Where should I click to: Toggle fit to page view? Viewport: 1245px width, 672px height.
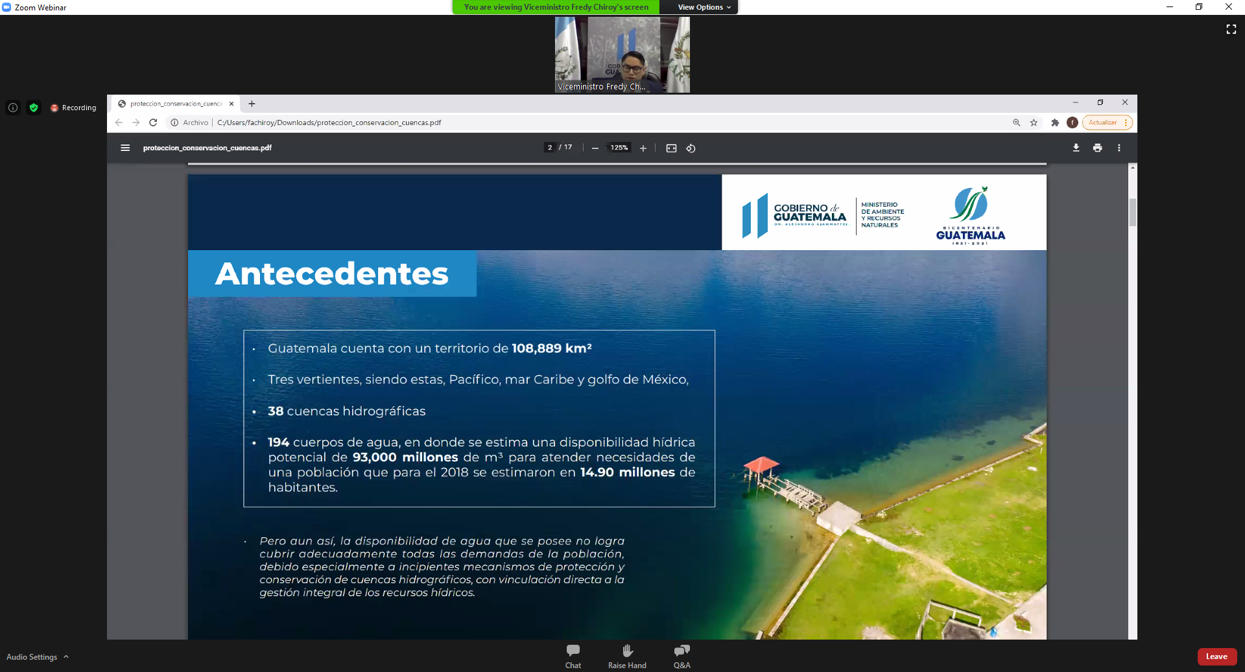pyautogui.click(x=671, y=148)
